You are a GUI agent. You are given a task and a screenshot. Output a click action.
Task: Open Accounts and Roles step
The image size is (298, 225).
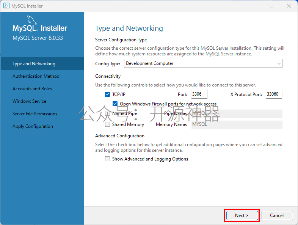[x=32, y=89]
